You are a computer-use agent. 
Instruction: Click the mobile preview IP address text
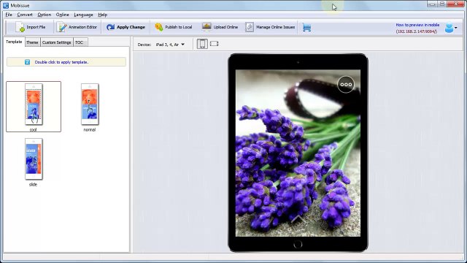point(417,31)
